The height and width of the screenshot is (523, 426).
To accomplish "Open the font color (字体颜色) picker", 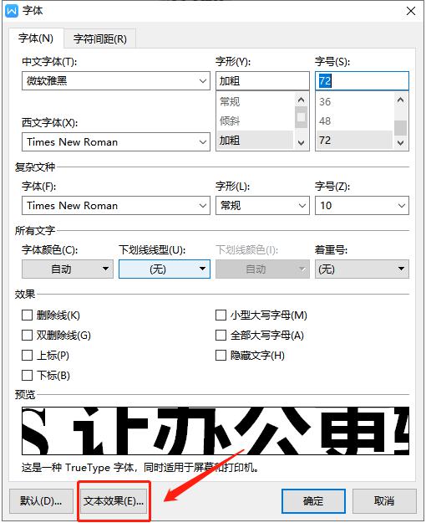I will point(68,269).
